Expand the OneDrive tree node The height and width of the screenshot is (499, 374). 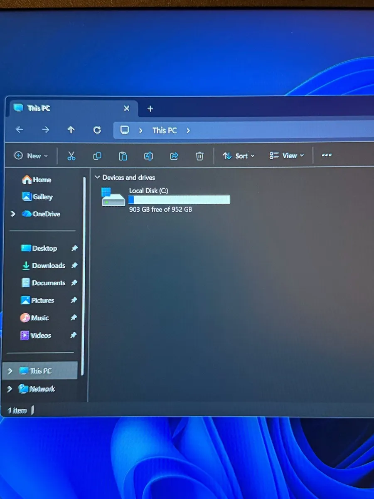13,214
